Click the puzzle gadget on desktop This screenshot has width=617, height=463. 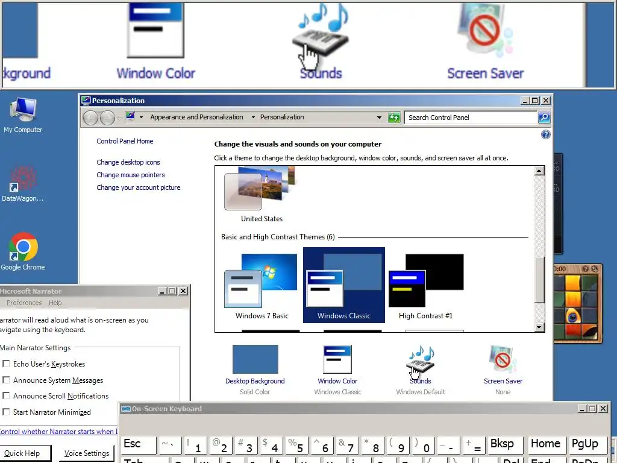coord(578,303)
